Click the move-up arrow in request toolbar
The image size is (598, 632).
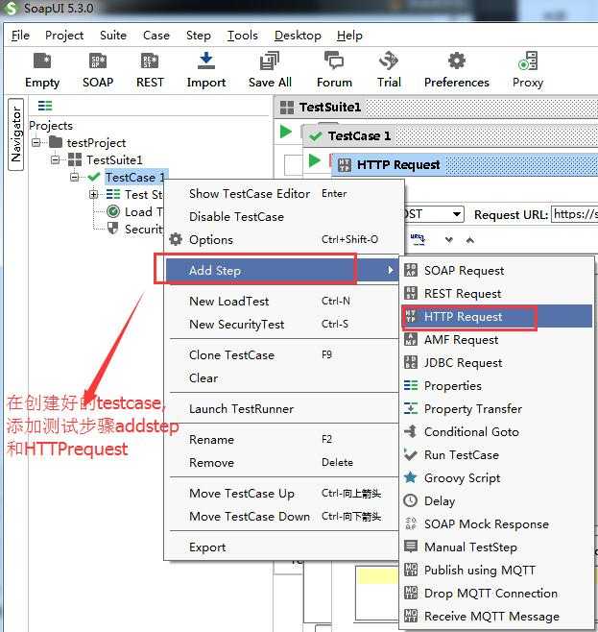point(470,240)
